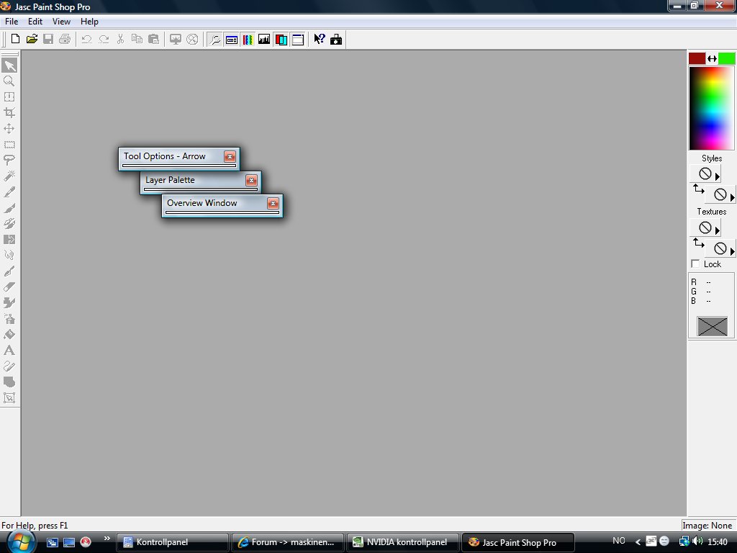Select the Color Replacer tool
737x553 pixels.
pyautogui.click(x=9, y=239)
